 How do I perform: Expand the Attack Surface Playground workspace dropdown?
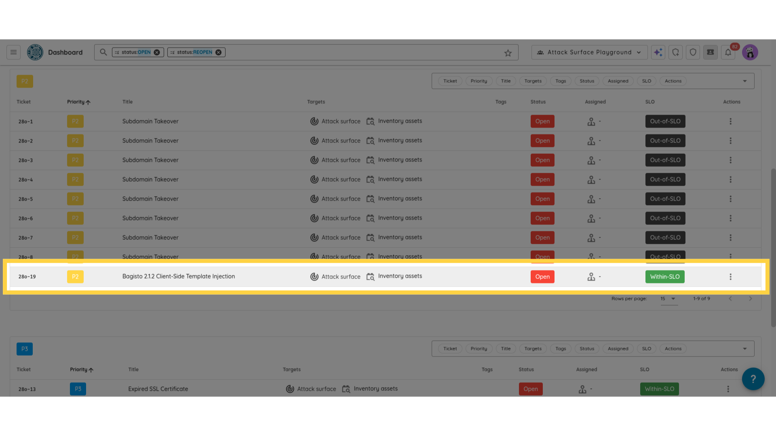point(589,52)
